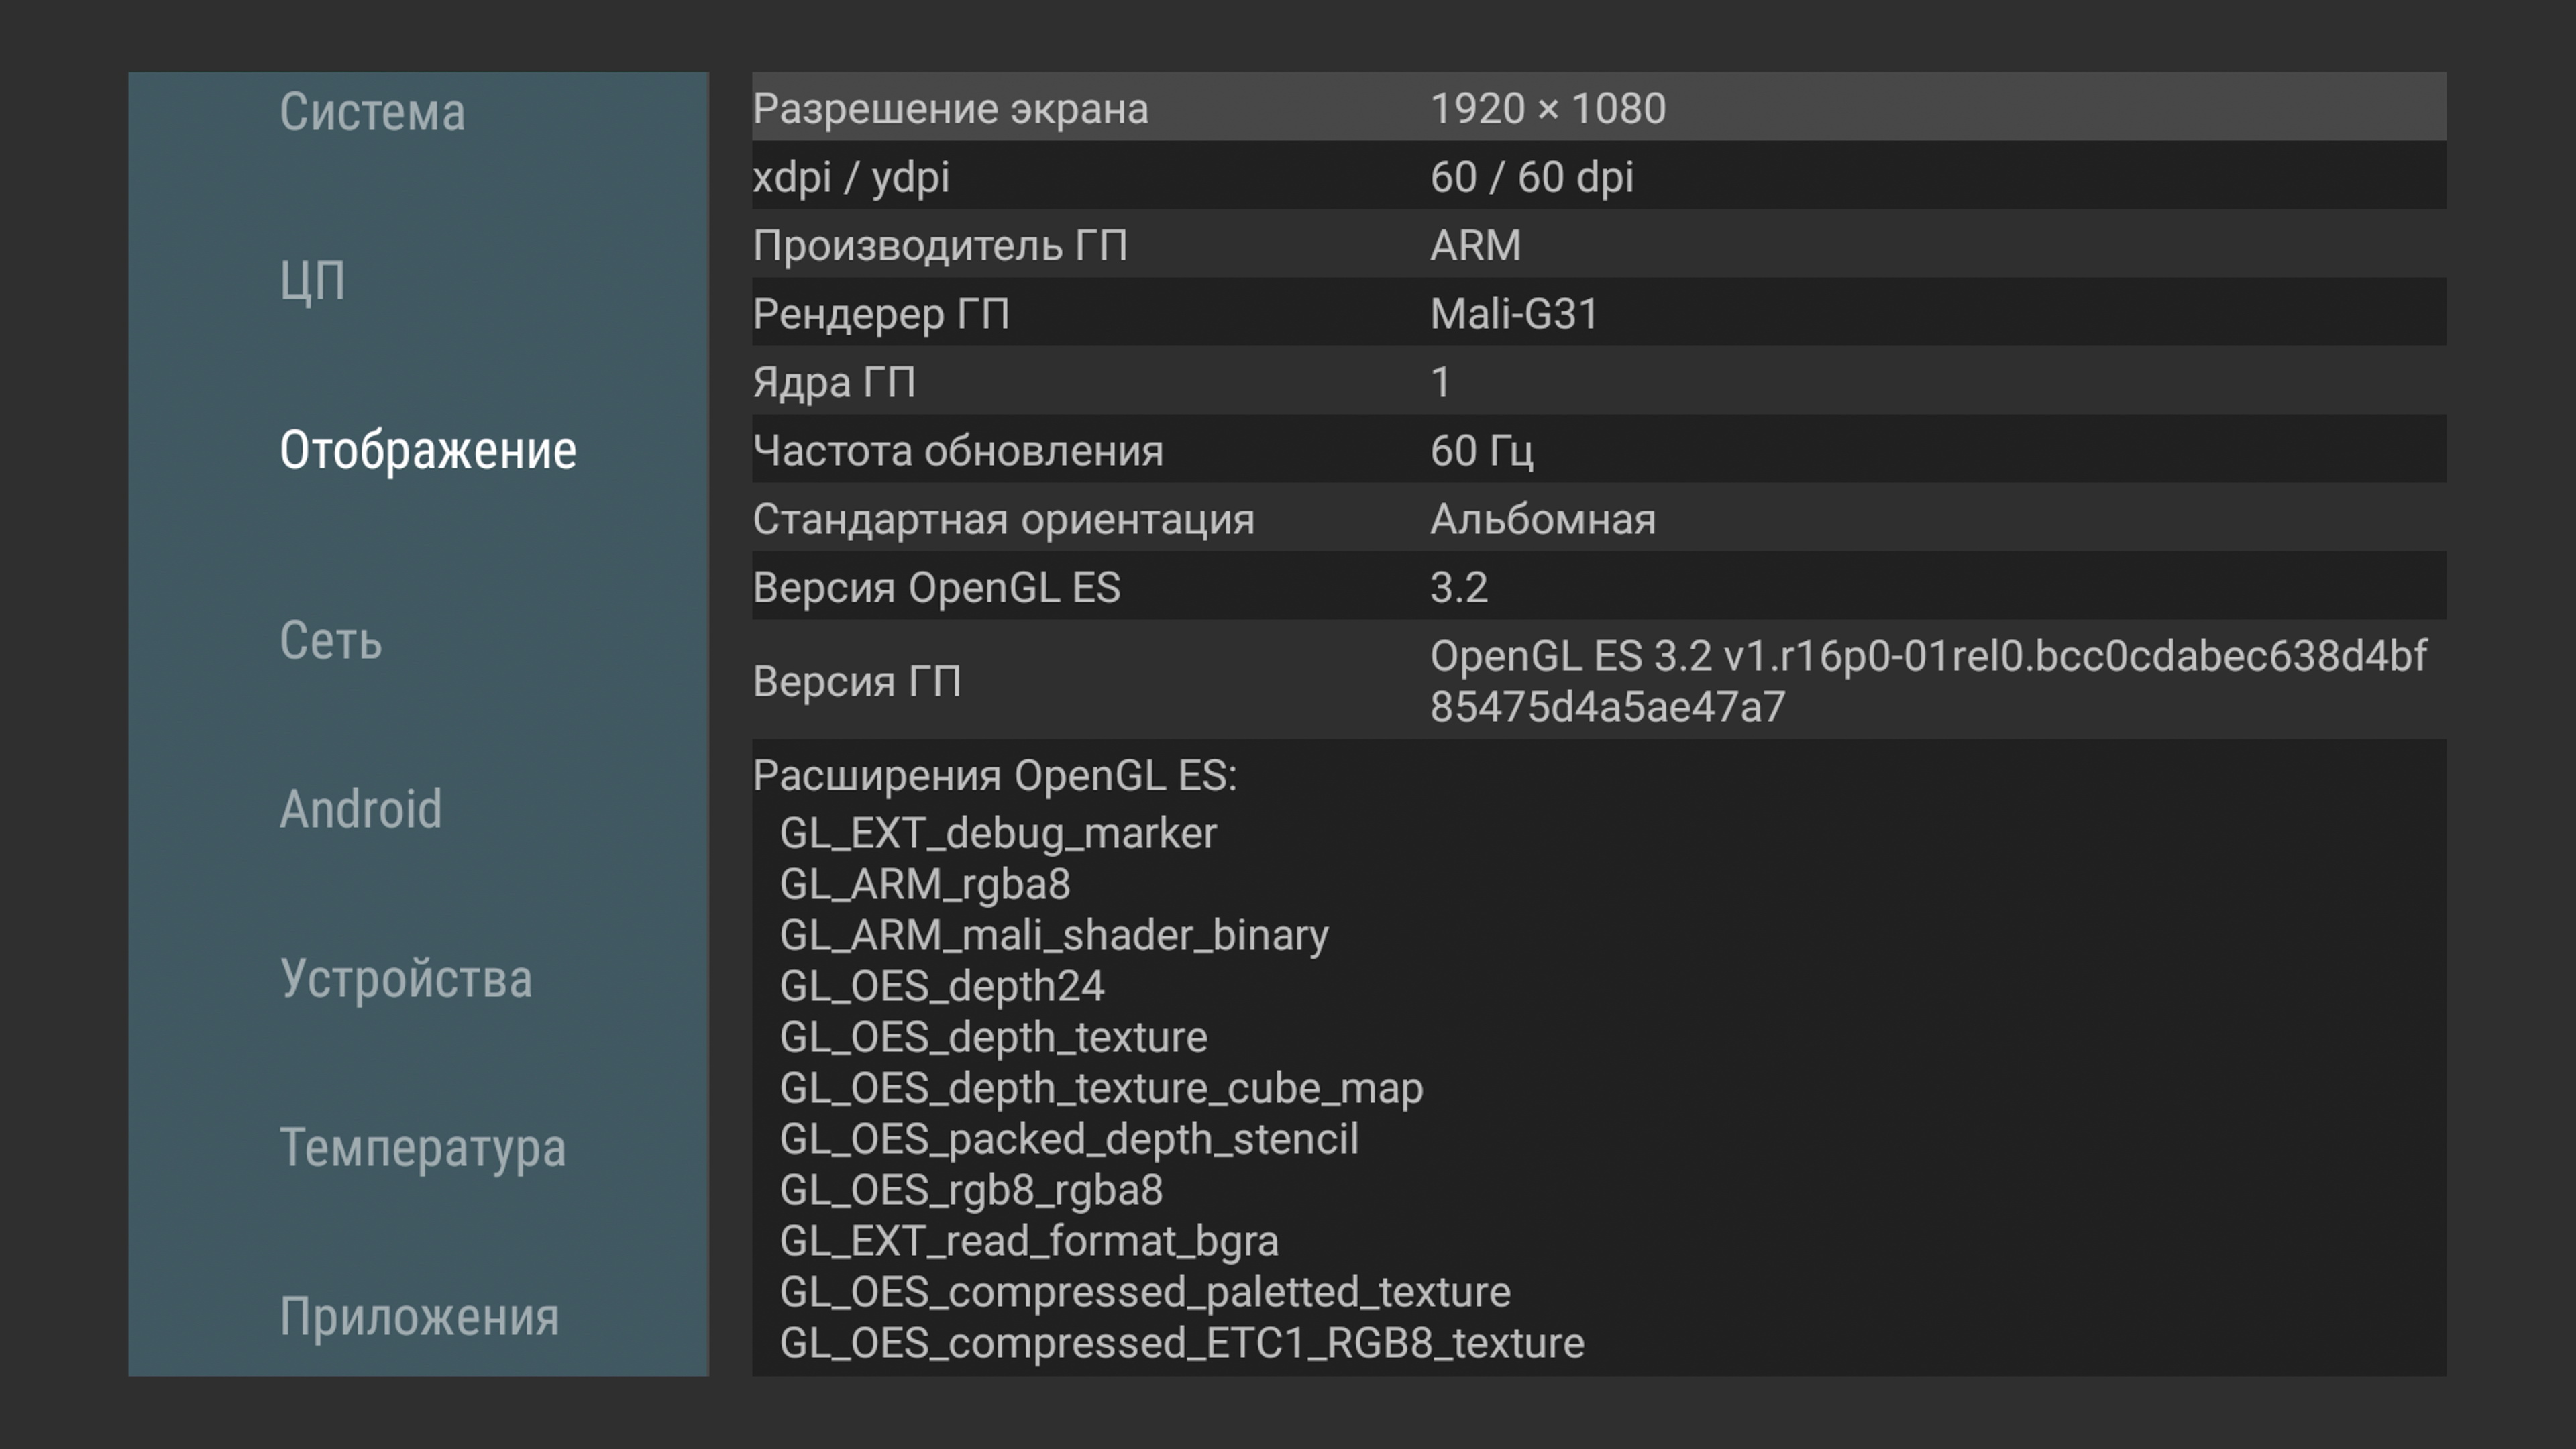Show the Устройства section

tap(406, 978)
